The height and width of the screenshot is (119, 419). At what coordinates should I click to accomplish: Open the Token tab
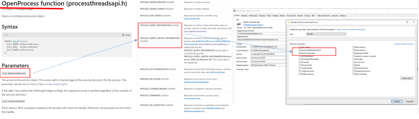pos(269,16)
